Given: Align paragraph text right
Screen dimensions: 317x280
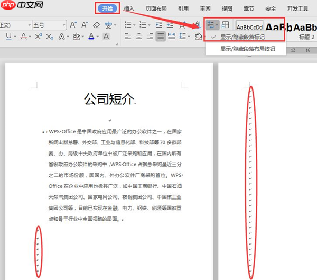Looking at the screenshot, I should point(150,37).
